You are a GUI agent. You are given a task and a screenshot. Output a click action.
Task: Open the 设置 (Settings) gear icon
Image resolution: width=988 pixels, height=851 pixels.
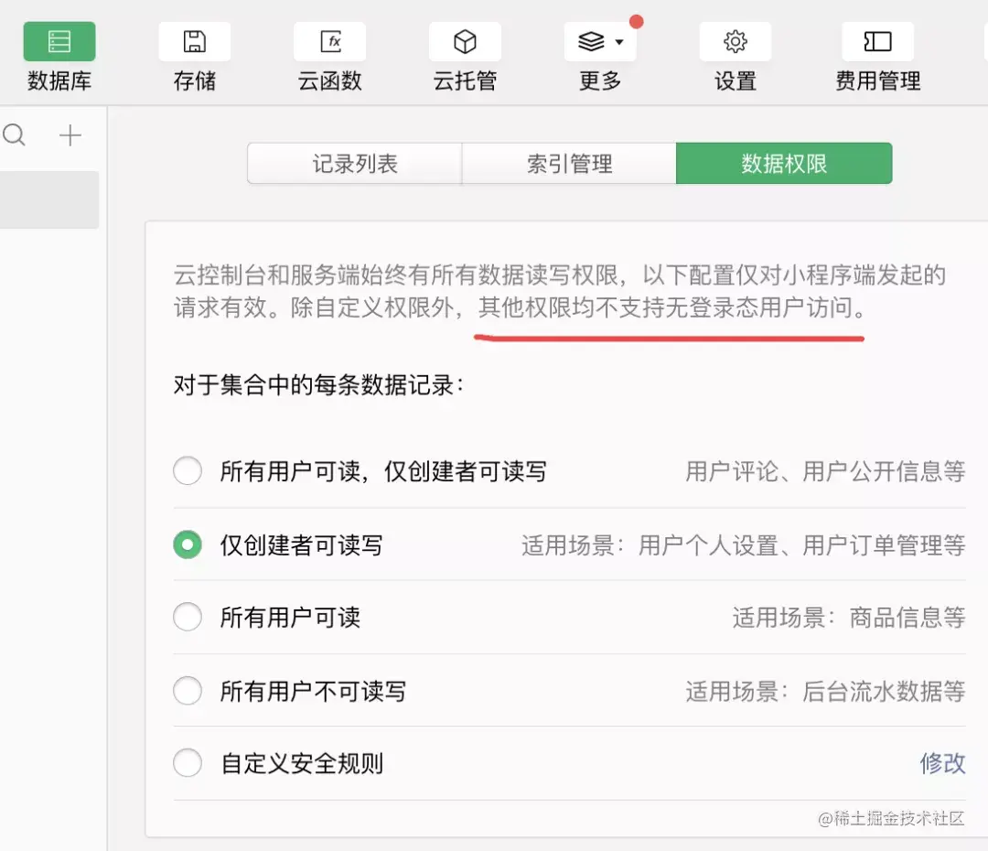pos(736,41)
